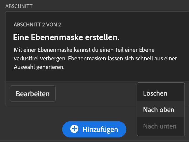The image size is (189, 142).
Task: Click the word 'Ebene' ending the first description line
Action: [148, 50]
